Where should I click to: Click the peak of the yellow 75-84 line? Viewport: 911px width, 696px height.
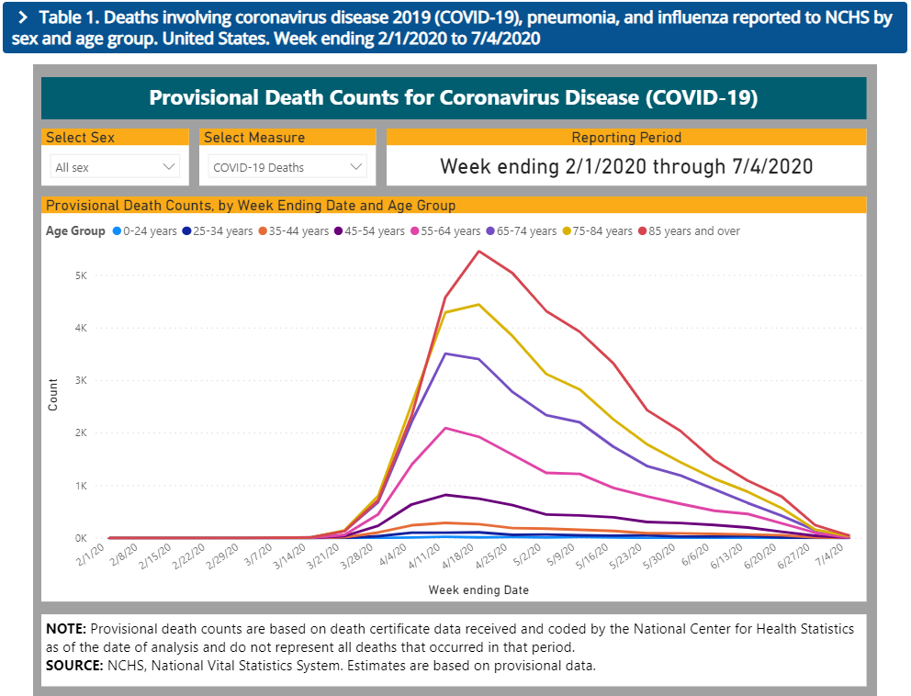tap(478, 304)
